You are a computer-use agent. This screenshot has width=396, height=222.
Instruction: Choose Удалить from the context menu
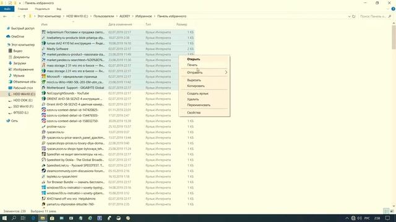click(193, 99)
